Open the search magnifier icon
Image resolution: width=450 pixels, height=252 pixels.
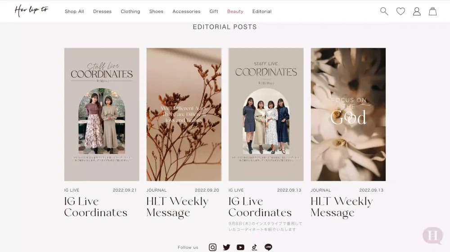click(384, 12)
